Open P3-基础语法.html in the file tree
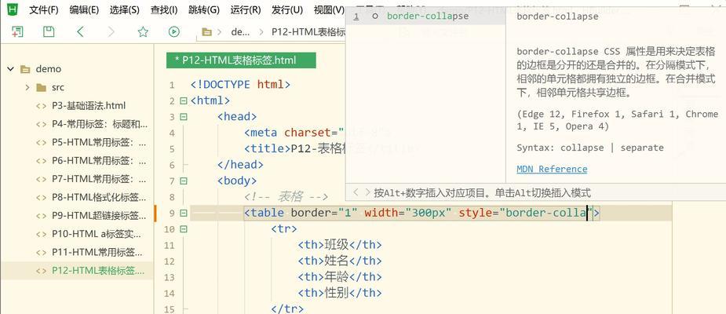 89,106
